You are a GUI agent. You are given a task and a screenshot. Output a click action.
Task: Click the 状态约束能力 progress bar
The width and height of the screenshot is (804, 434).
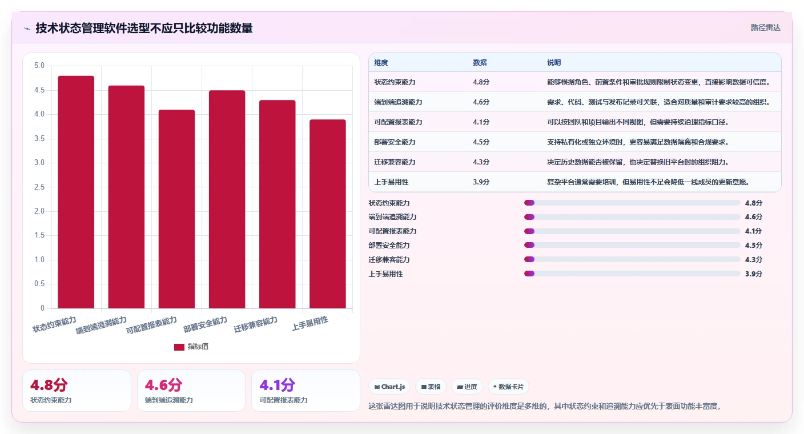tap(632, 203)
